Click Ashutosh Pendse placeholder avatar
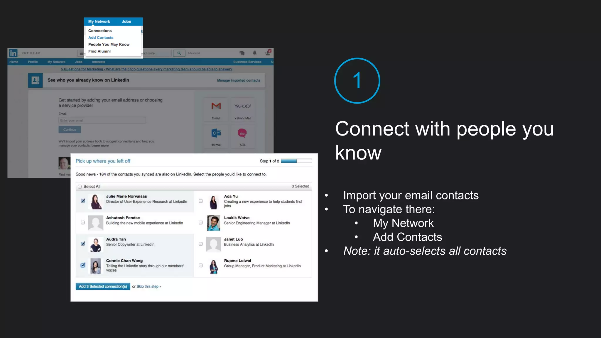Viewport: 601px width, 338px height. [96, 223]
